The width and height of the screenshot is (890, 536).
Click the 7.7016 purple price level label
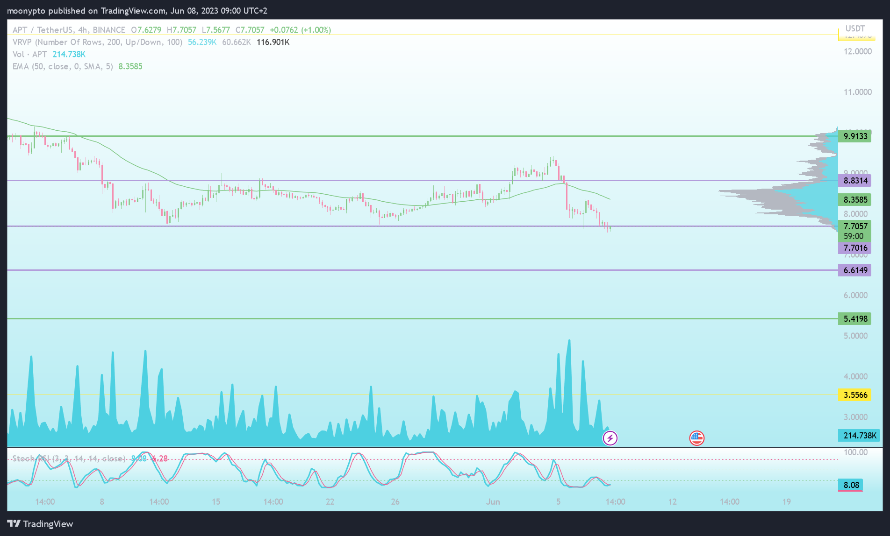click(x=855, y=248)
